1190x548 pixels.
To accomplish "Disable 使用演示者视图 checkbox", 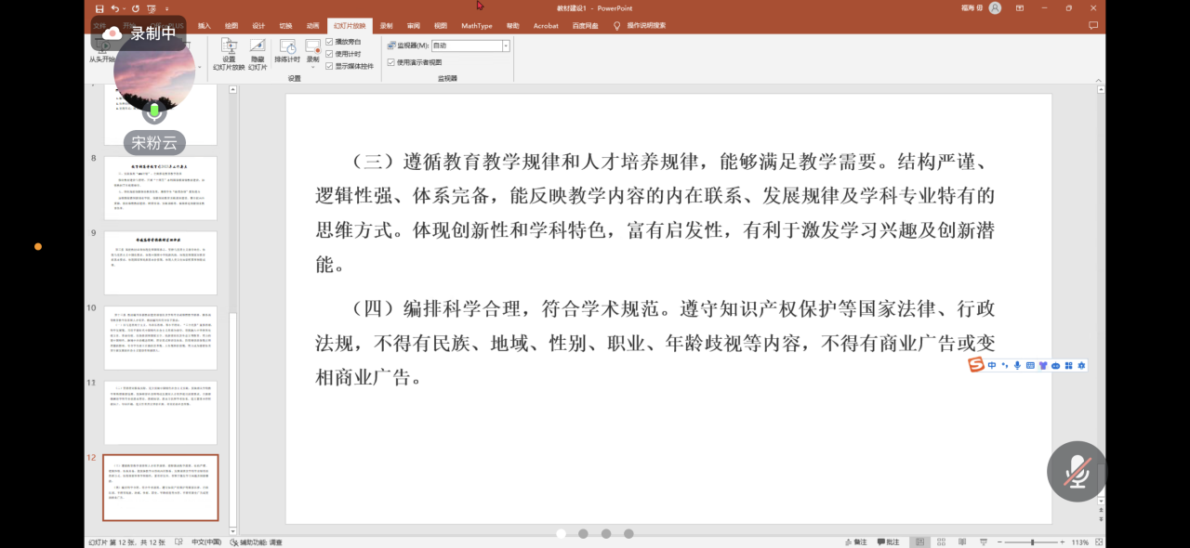I will coord(391,62).
